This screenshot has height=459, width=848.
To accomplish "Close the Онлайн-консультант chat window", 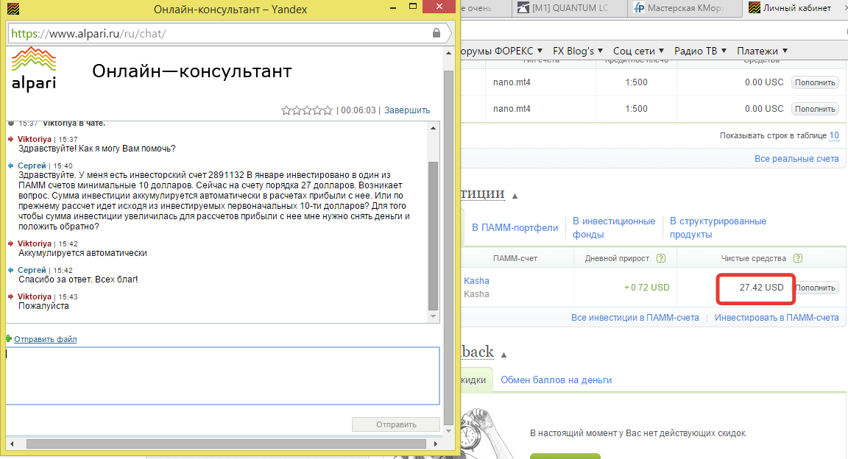I will click(x=439, y=7).
